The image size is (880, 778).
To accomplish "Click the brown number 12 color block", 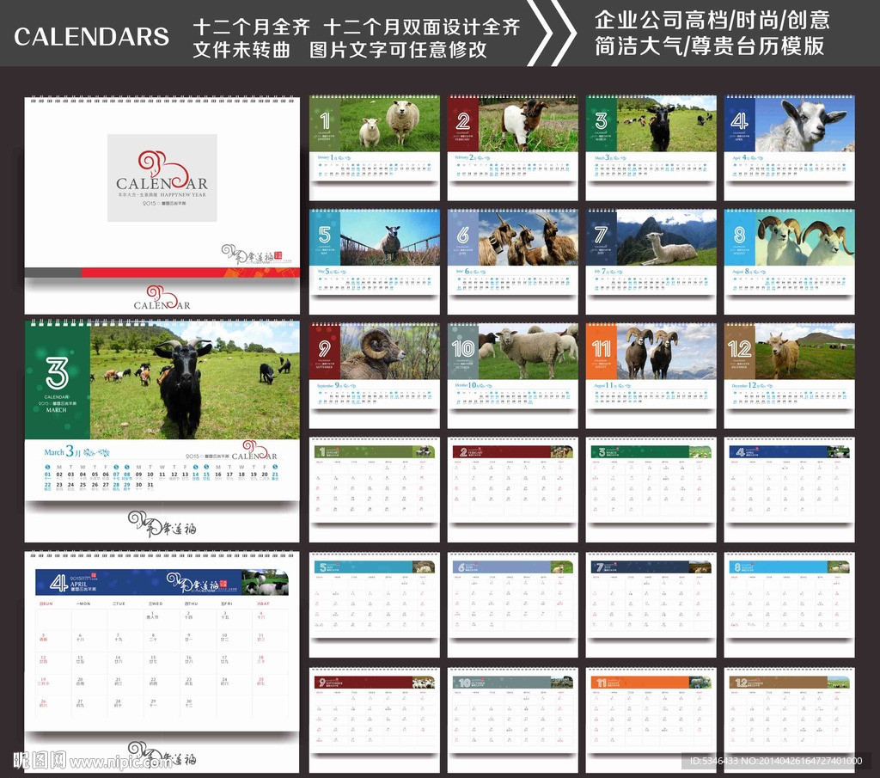I will (x=740, y=352).
